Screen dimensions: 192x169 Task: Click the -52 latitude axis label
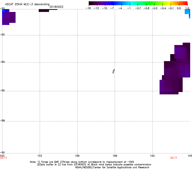(2, 35)
